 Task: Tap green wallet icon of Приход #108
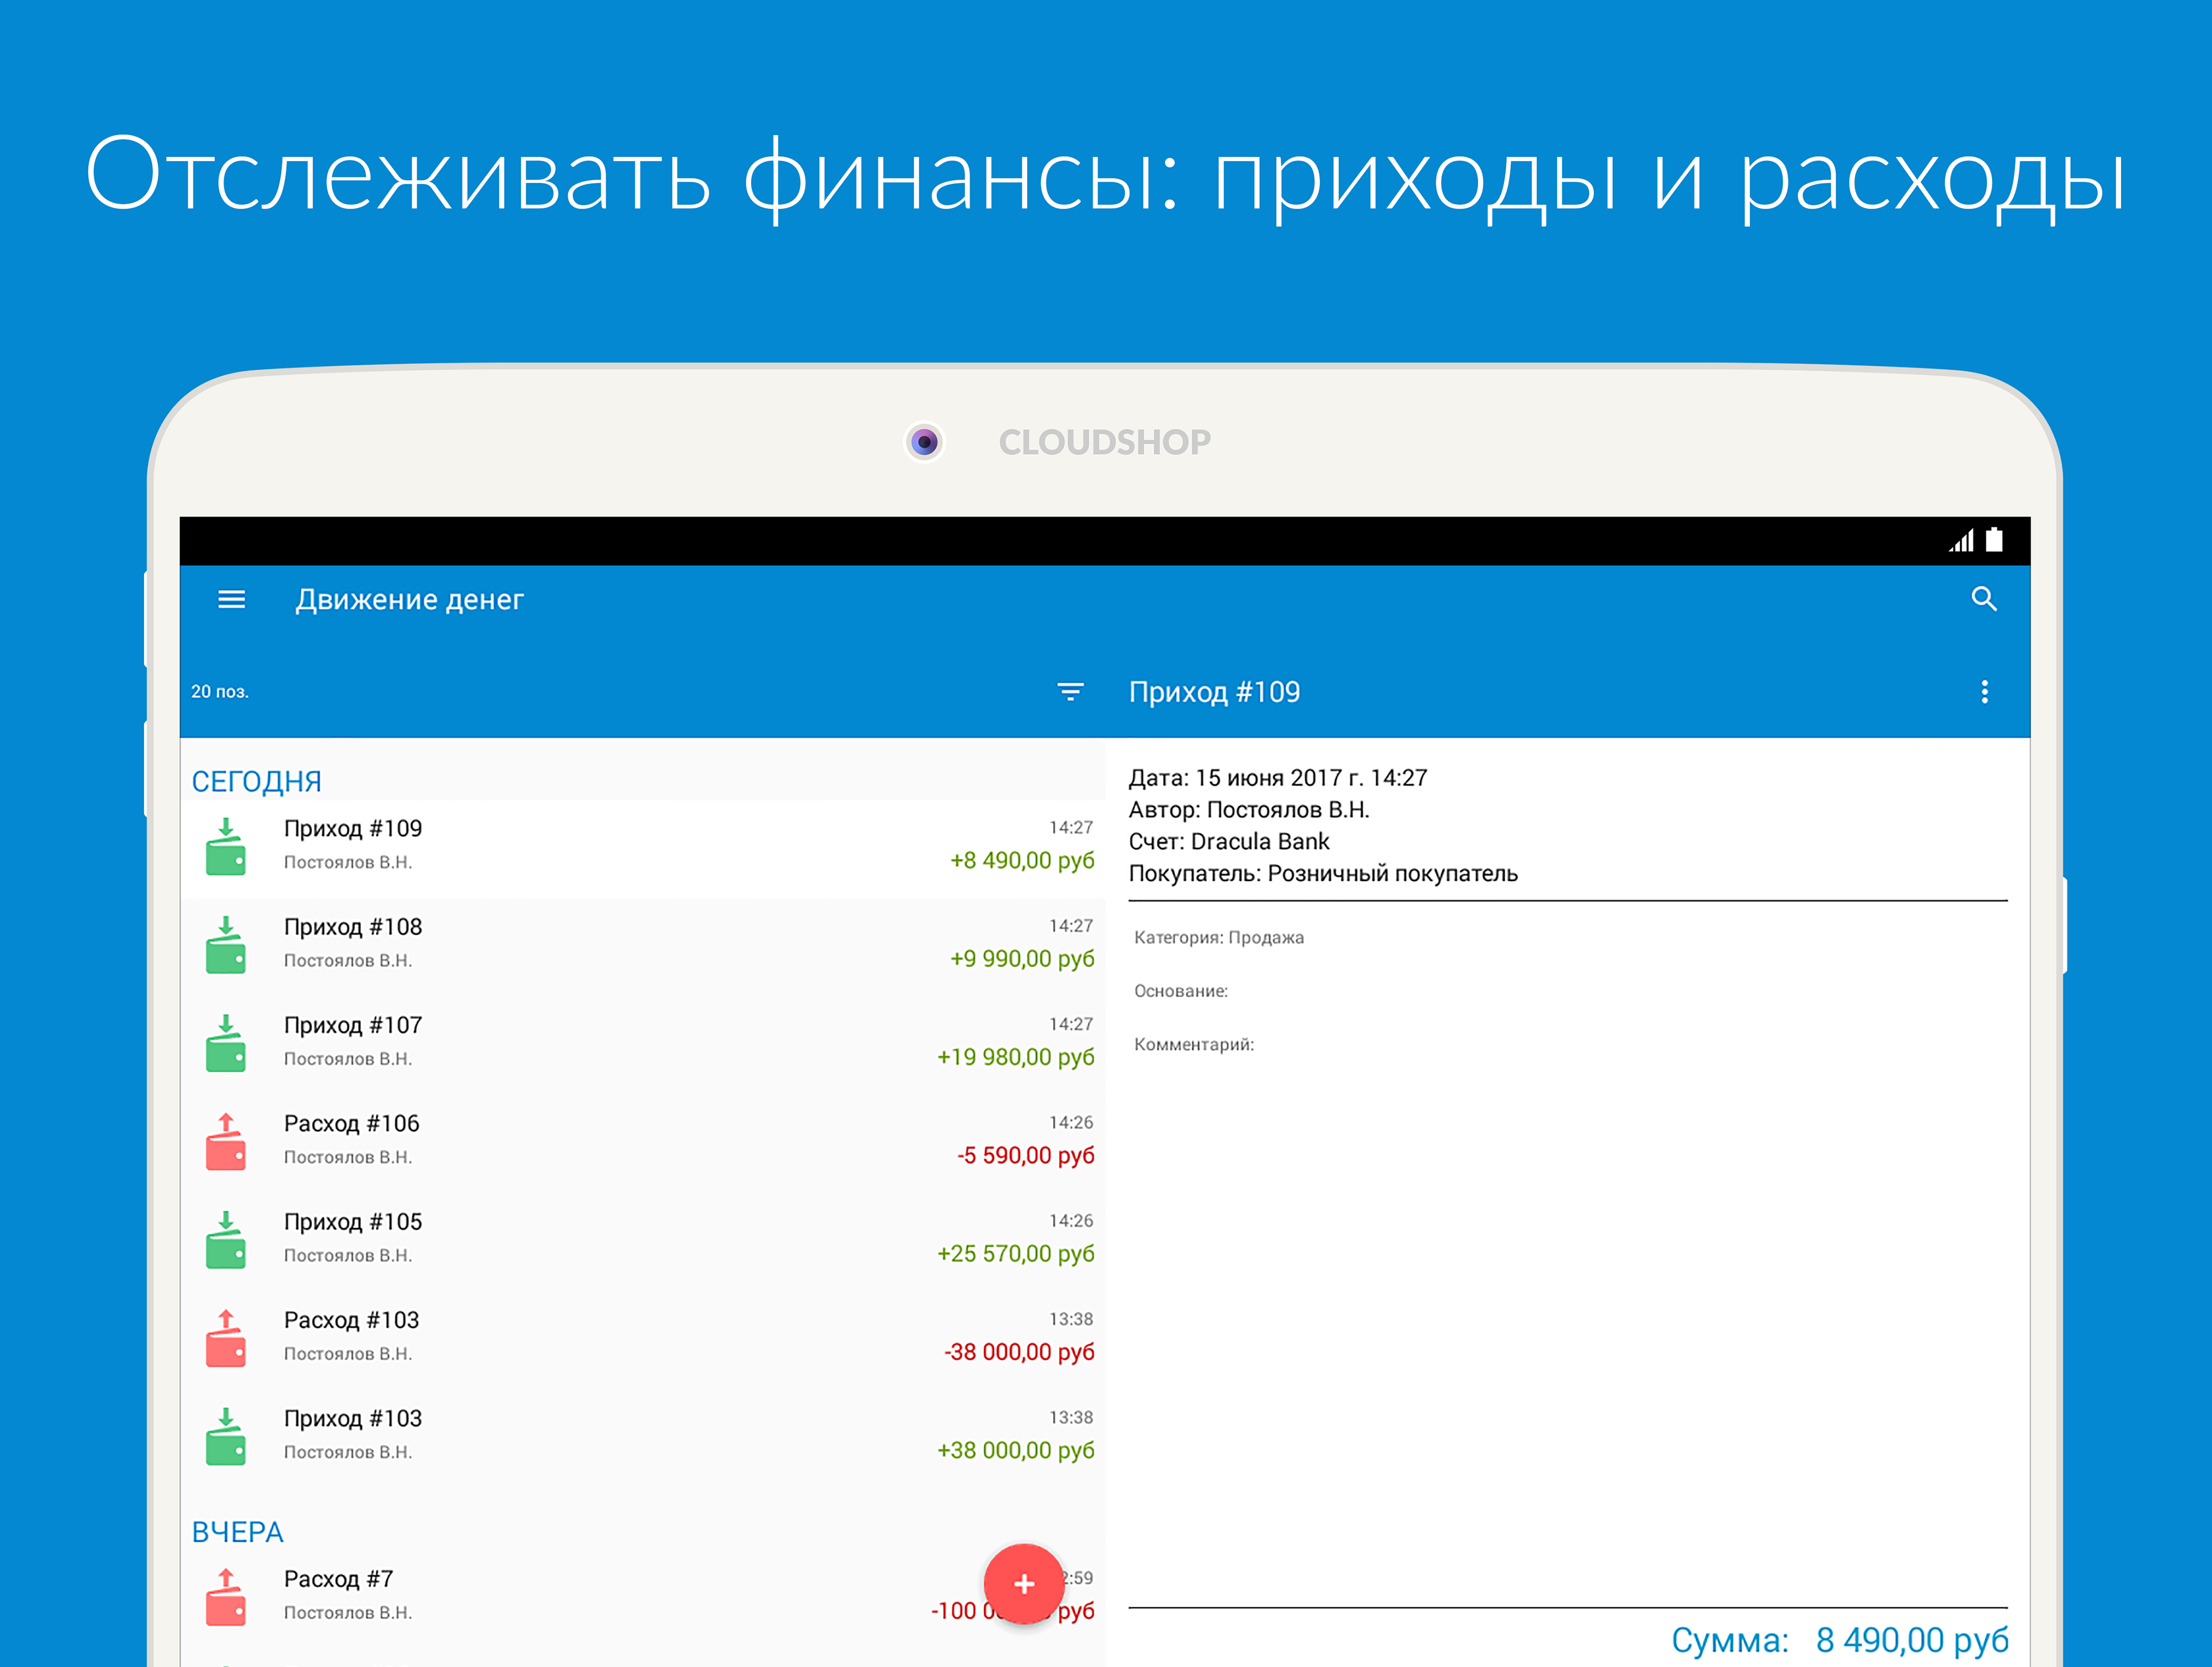(x=226, y=944)
